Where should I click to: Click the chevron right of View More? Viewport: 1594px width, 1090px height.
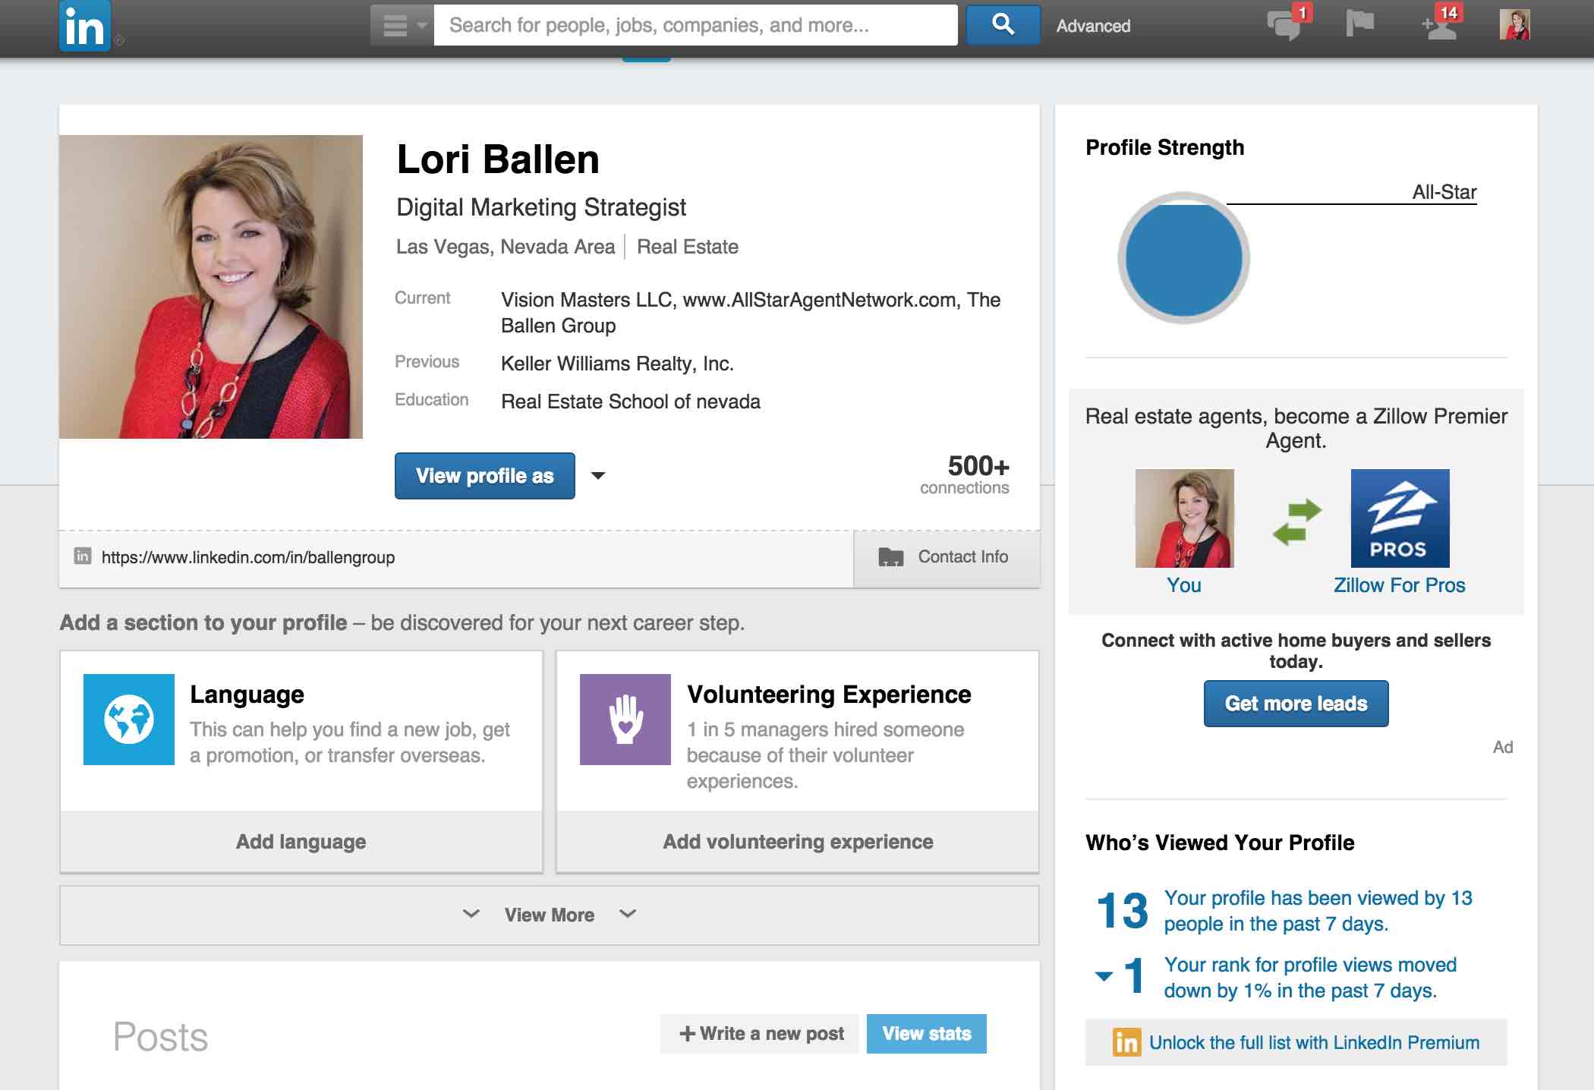tap(628, 914)
